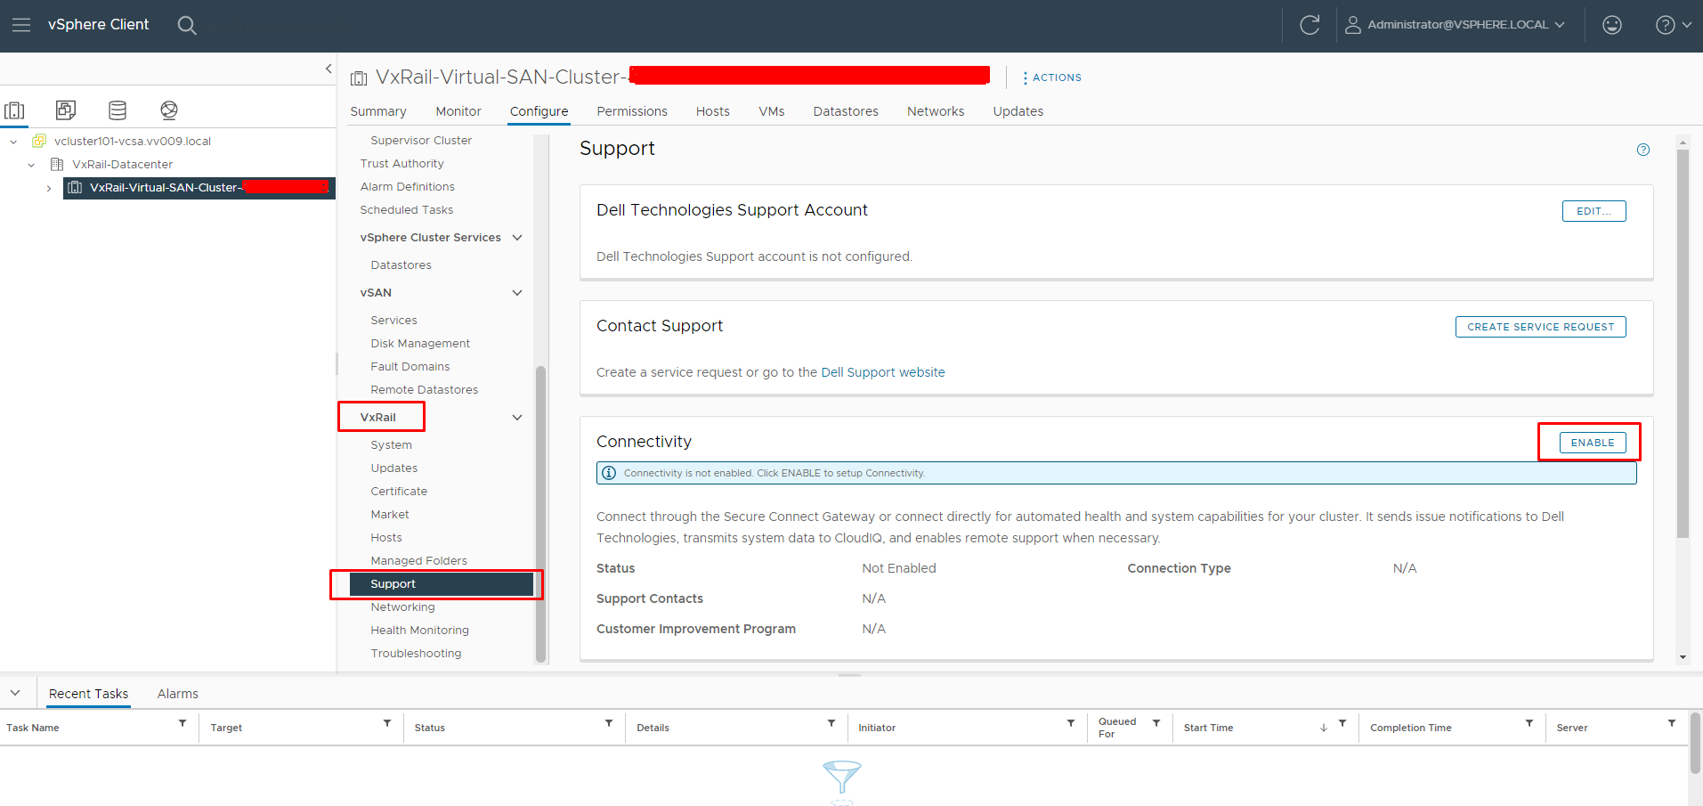This screenshot has width=1703, height=806.
Task: Select Remote Datastores under vSAN
Action: [425, 390]
